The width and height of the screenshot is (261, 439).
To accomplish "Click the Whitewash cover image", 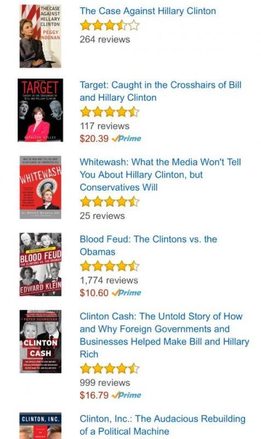I will click(40, 187).
